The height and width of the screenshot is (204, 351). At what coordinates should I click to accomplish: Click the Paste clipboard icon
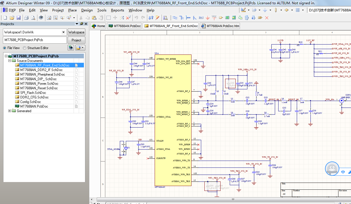point(94,18)
